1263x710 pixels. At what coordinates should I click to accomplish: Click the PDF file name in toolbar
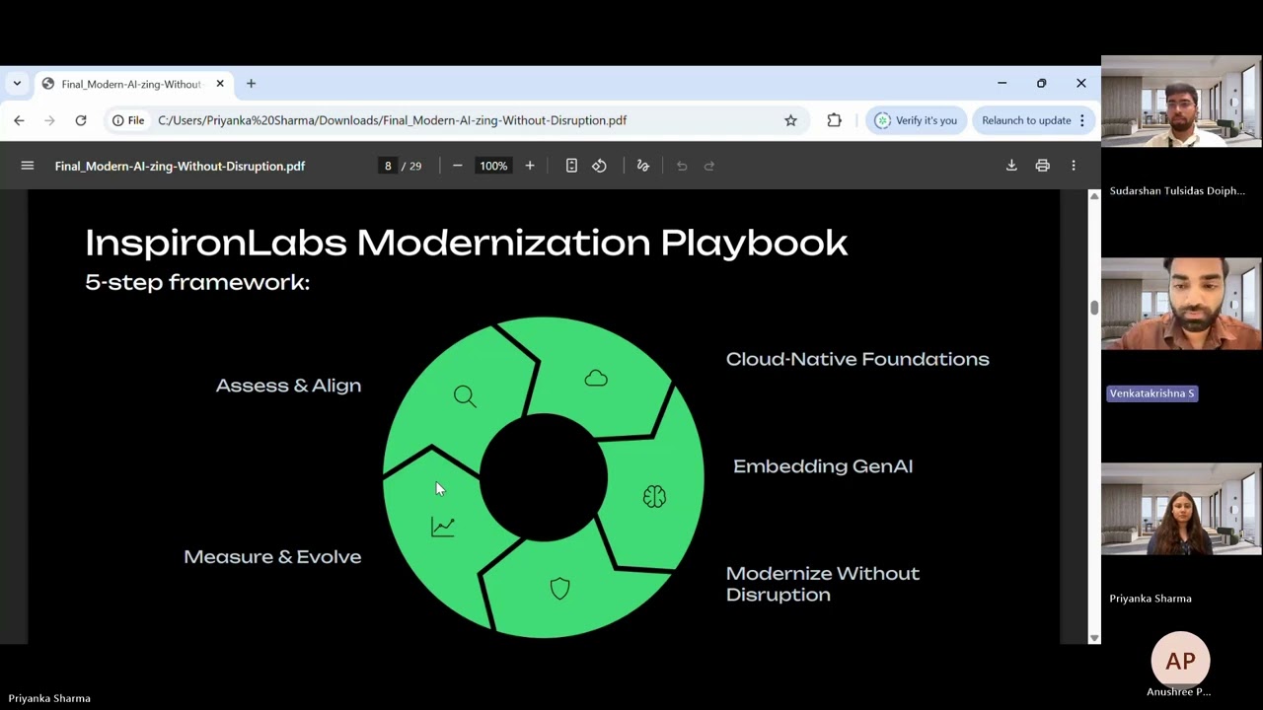click(180, 166)
